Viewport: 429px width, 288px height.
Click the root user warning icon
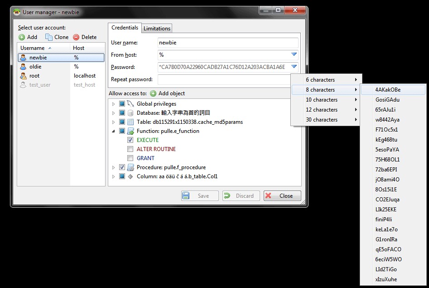tap(23, 76)
